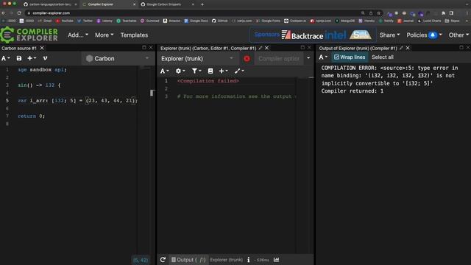The image size is (471, 265).
Task: Open the add tool wrench menu
Action: (239, 71)
